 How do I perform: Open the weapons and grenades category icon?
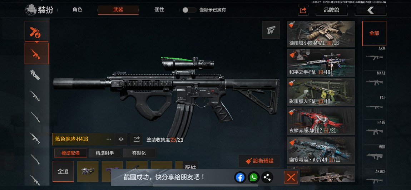(37, 31)
